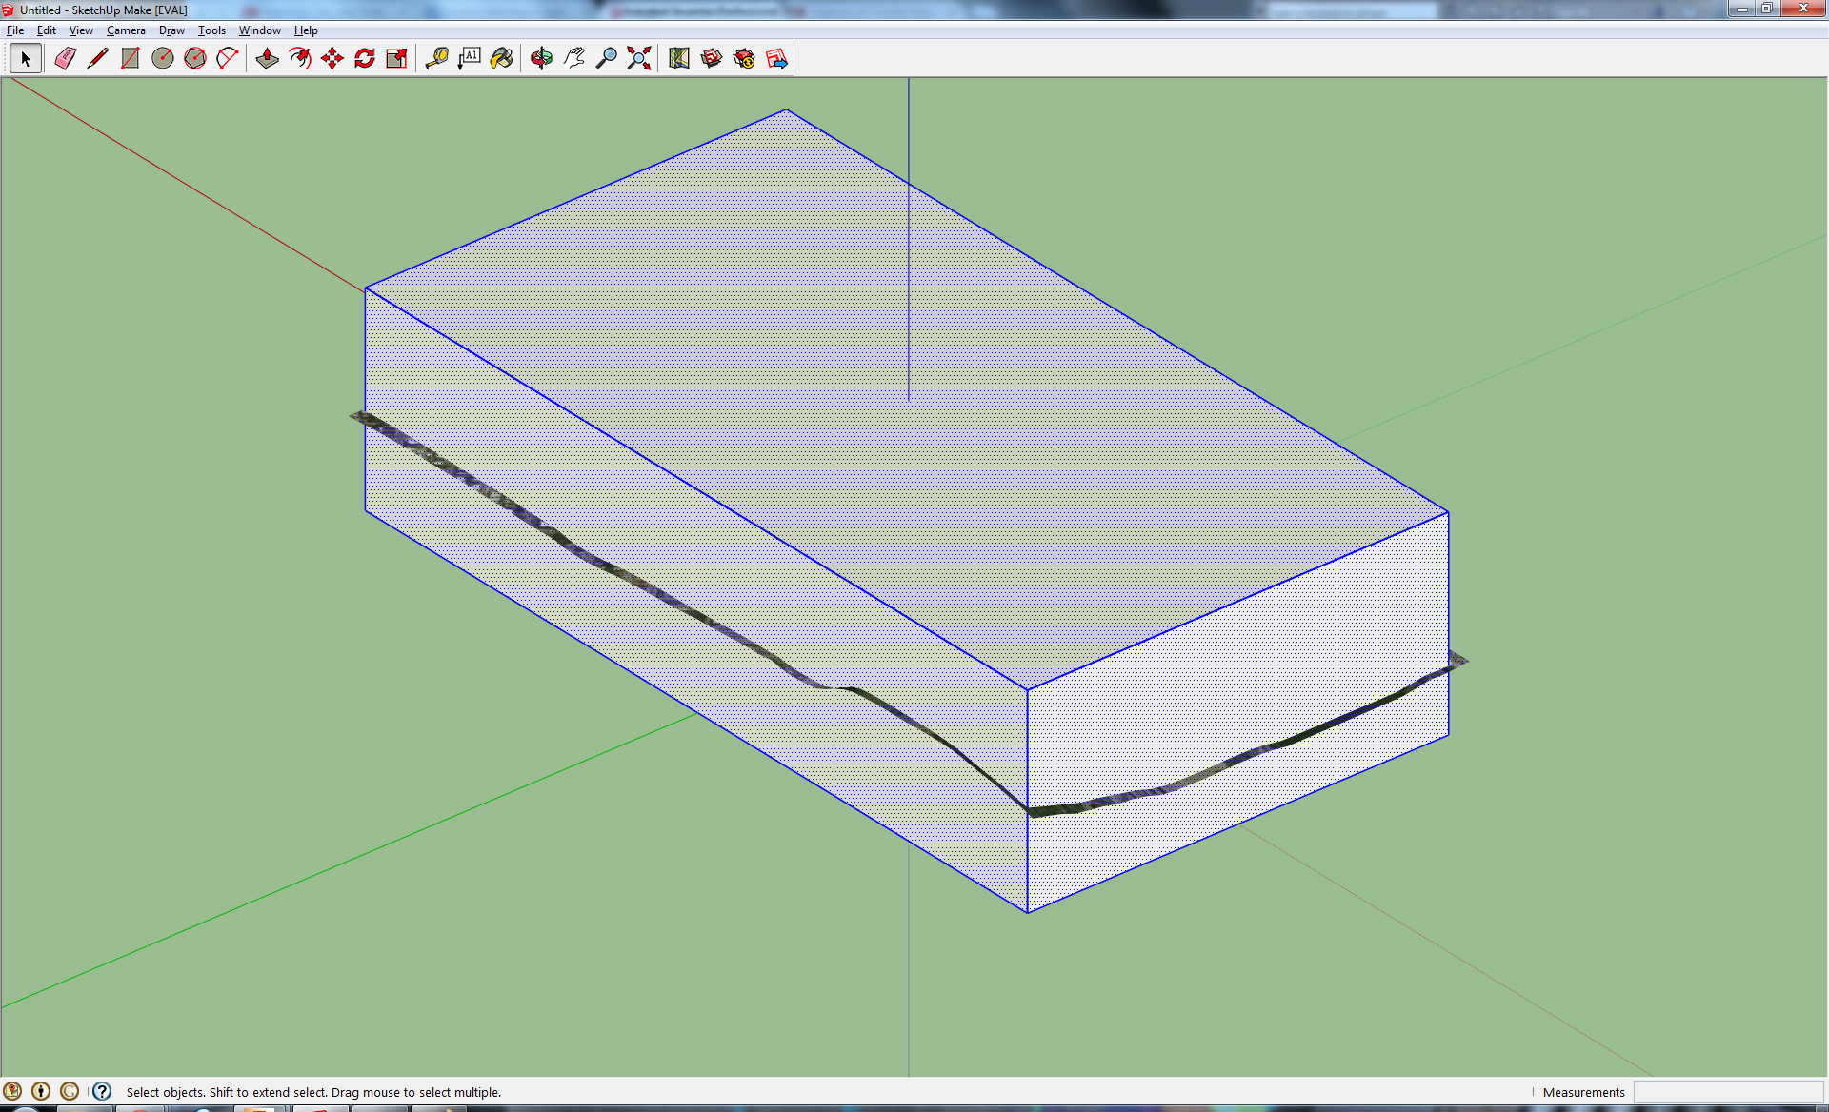Pick the Line pencil tool

97,59
